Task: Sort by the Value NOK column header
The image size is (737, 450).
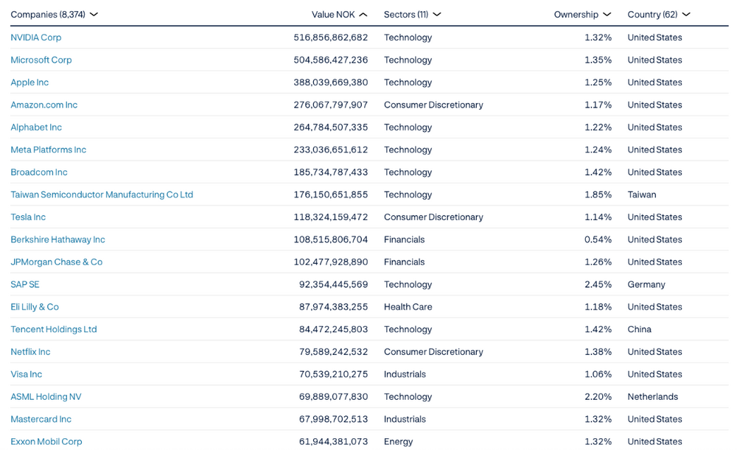Action: pos(339,15)
